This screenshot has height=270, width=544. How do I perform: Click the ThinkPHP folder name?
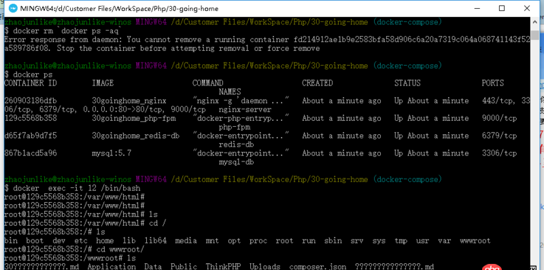click(224, 267)
